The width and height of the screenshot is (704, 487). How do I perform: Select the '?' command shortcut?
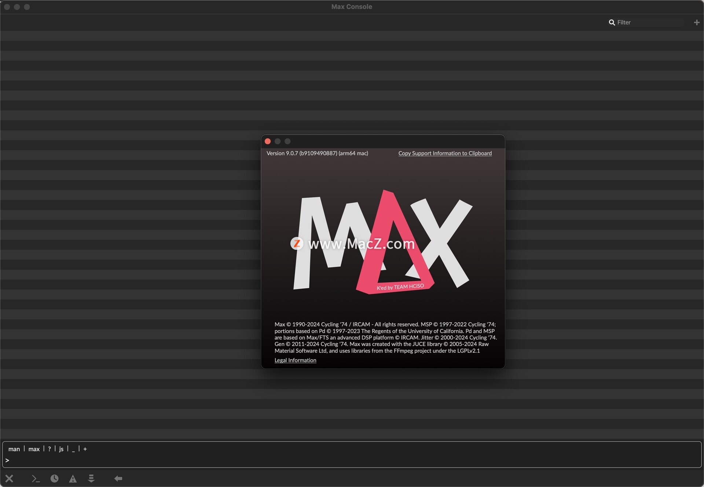pos(49,449)
